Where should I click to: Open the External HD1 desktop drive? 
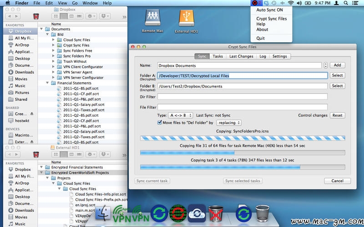pyautogui.click(x=187, y=21)
